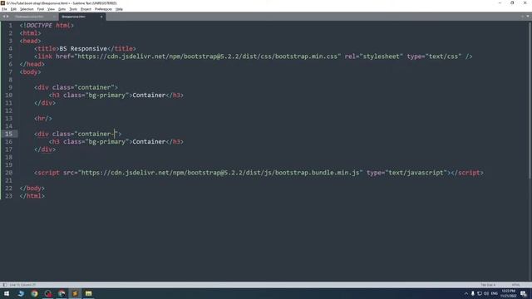The image size is (532, 299).
Task: Click line number 1 in the gutter
Action: click(x=10, y=26)
